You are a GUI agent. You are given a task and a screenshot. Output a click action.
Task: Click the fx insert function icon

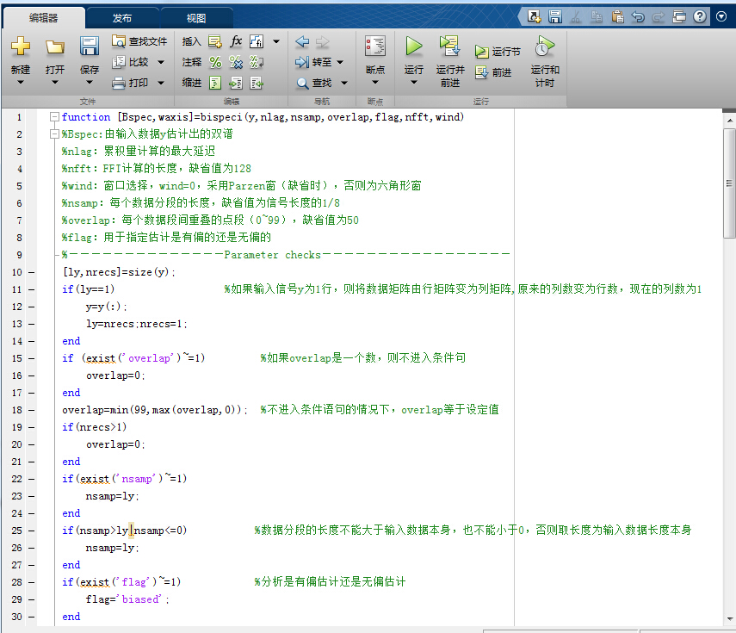[x=236, y=41]
